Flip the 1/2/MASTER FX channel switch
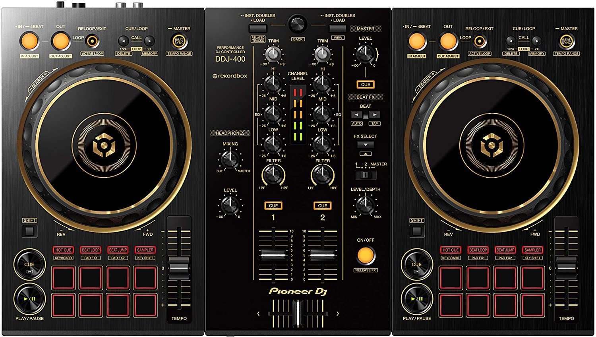 [366, 175]
